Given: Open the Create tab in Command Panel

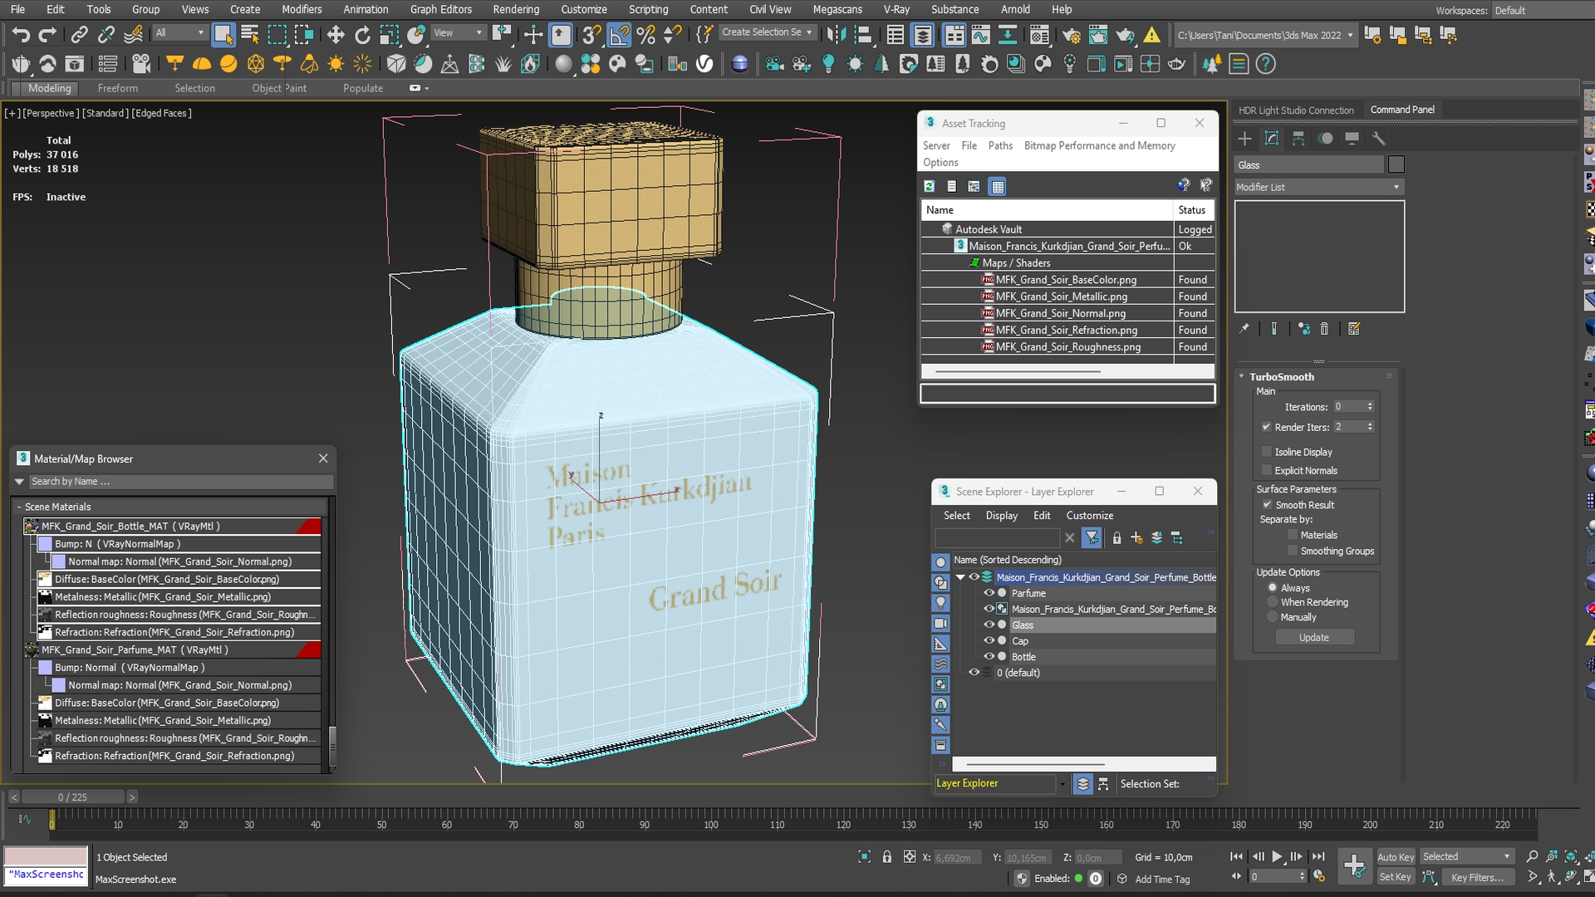Looking at the screenshot, I should pos(1244,139).
